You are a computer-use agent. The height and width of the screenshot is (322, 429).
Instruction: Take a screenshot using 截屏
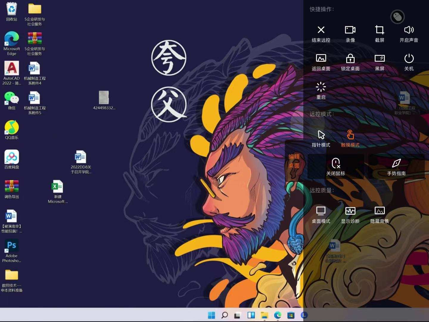point(380,34)
